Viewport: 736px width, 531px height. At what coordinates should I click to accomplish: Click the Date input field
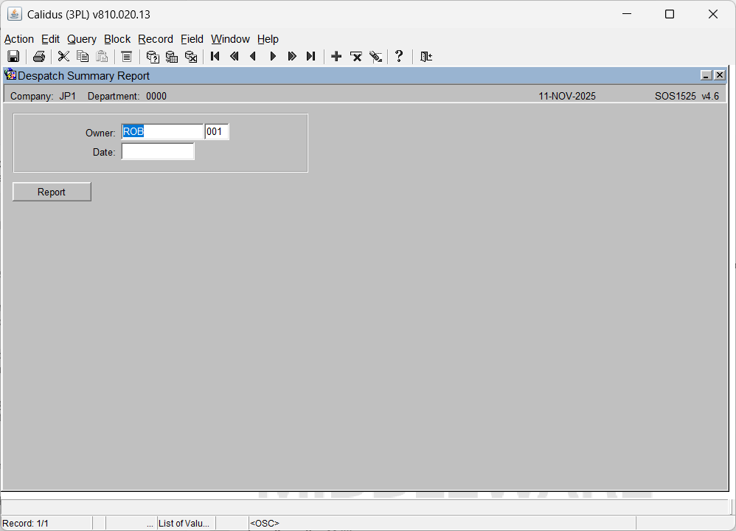coord(158,152)
